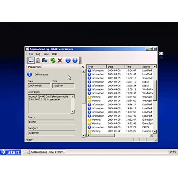Click info icon of the 15:59:11 event
Viewport: 178px width, 178px height.
[89, 89]
